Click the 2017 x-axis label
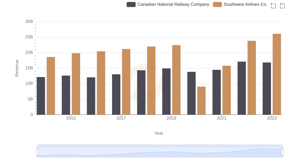289x166 pixels. click(x=121, y=118)
